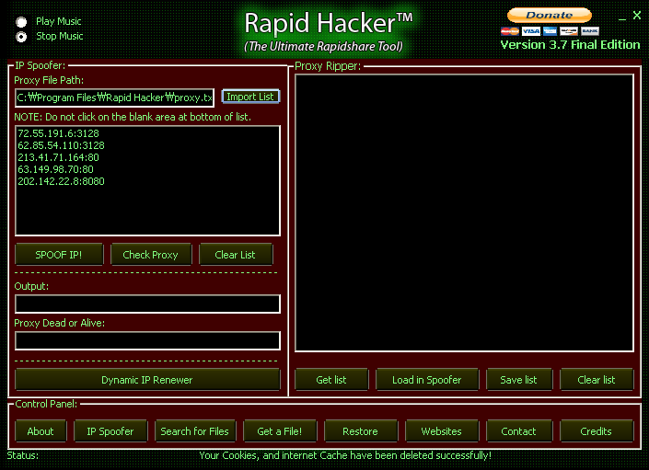Click the Donate button
Viewport: 649px width, 470px height.
[550, 16]
